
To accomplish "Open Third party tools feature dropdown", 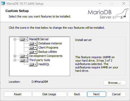I will pos(24,60).
